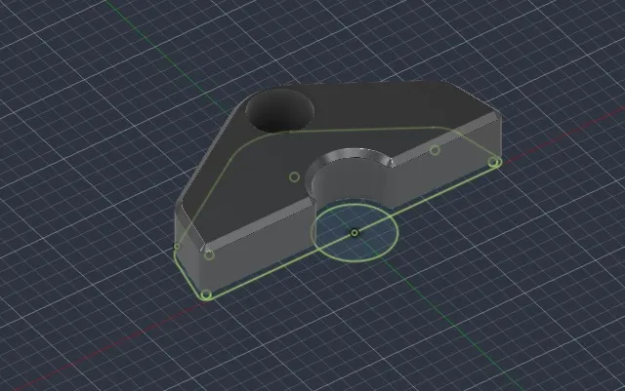Select the sketch point at the bottom-left outline corner
Viewport: 625px width, 391px height.
(x=206, y=294)
